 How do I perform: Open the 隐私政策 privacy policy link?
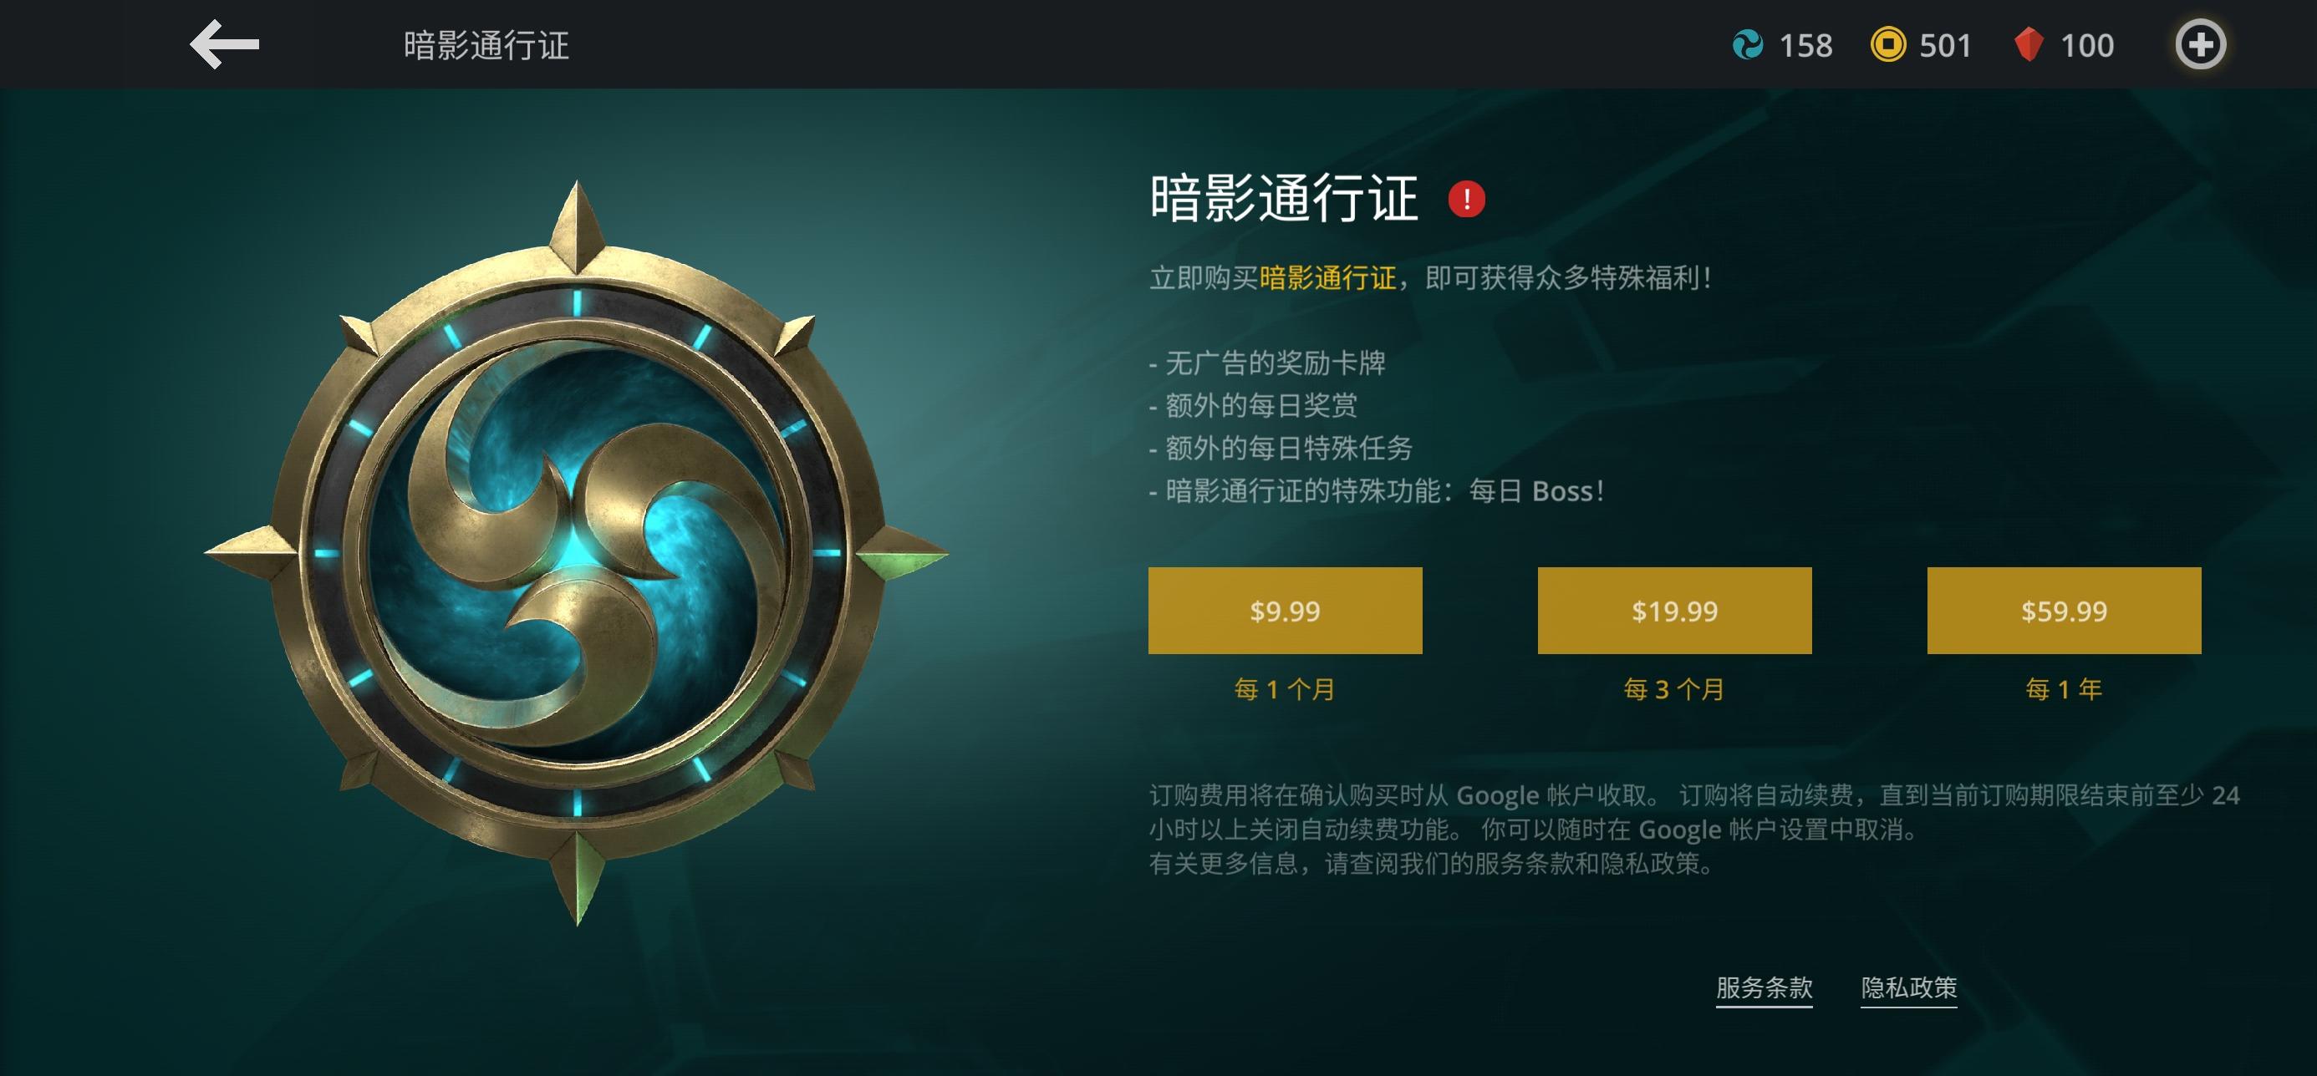[x=1908, y=988]
